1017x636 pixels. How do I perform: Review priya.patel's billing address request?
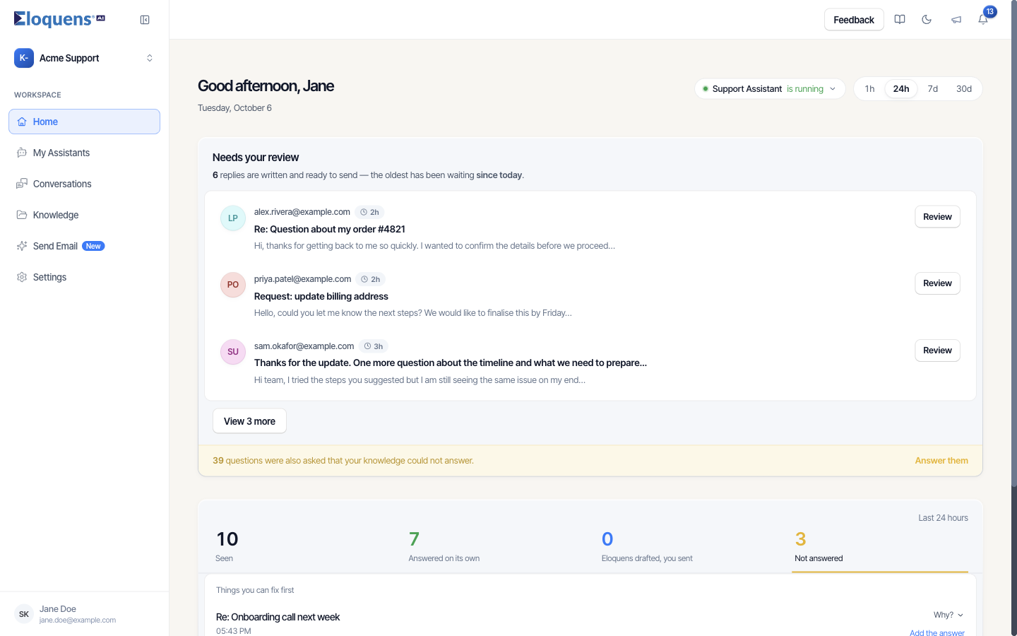pos(937,283)
